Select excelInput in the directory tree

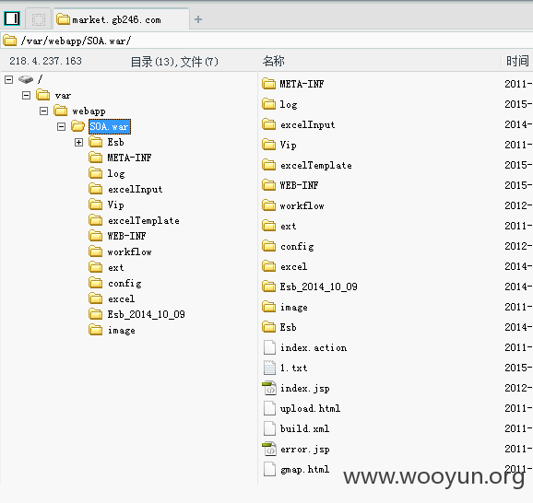(x=135, y=189)
